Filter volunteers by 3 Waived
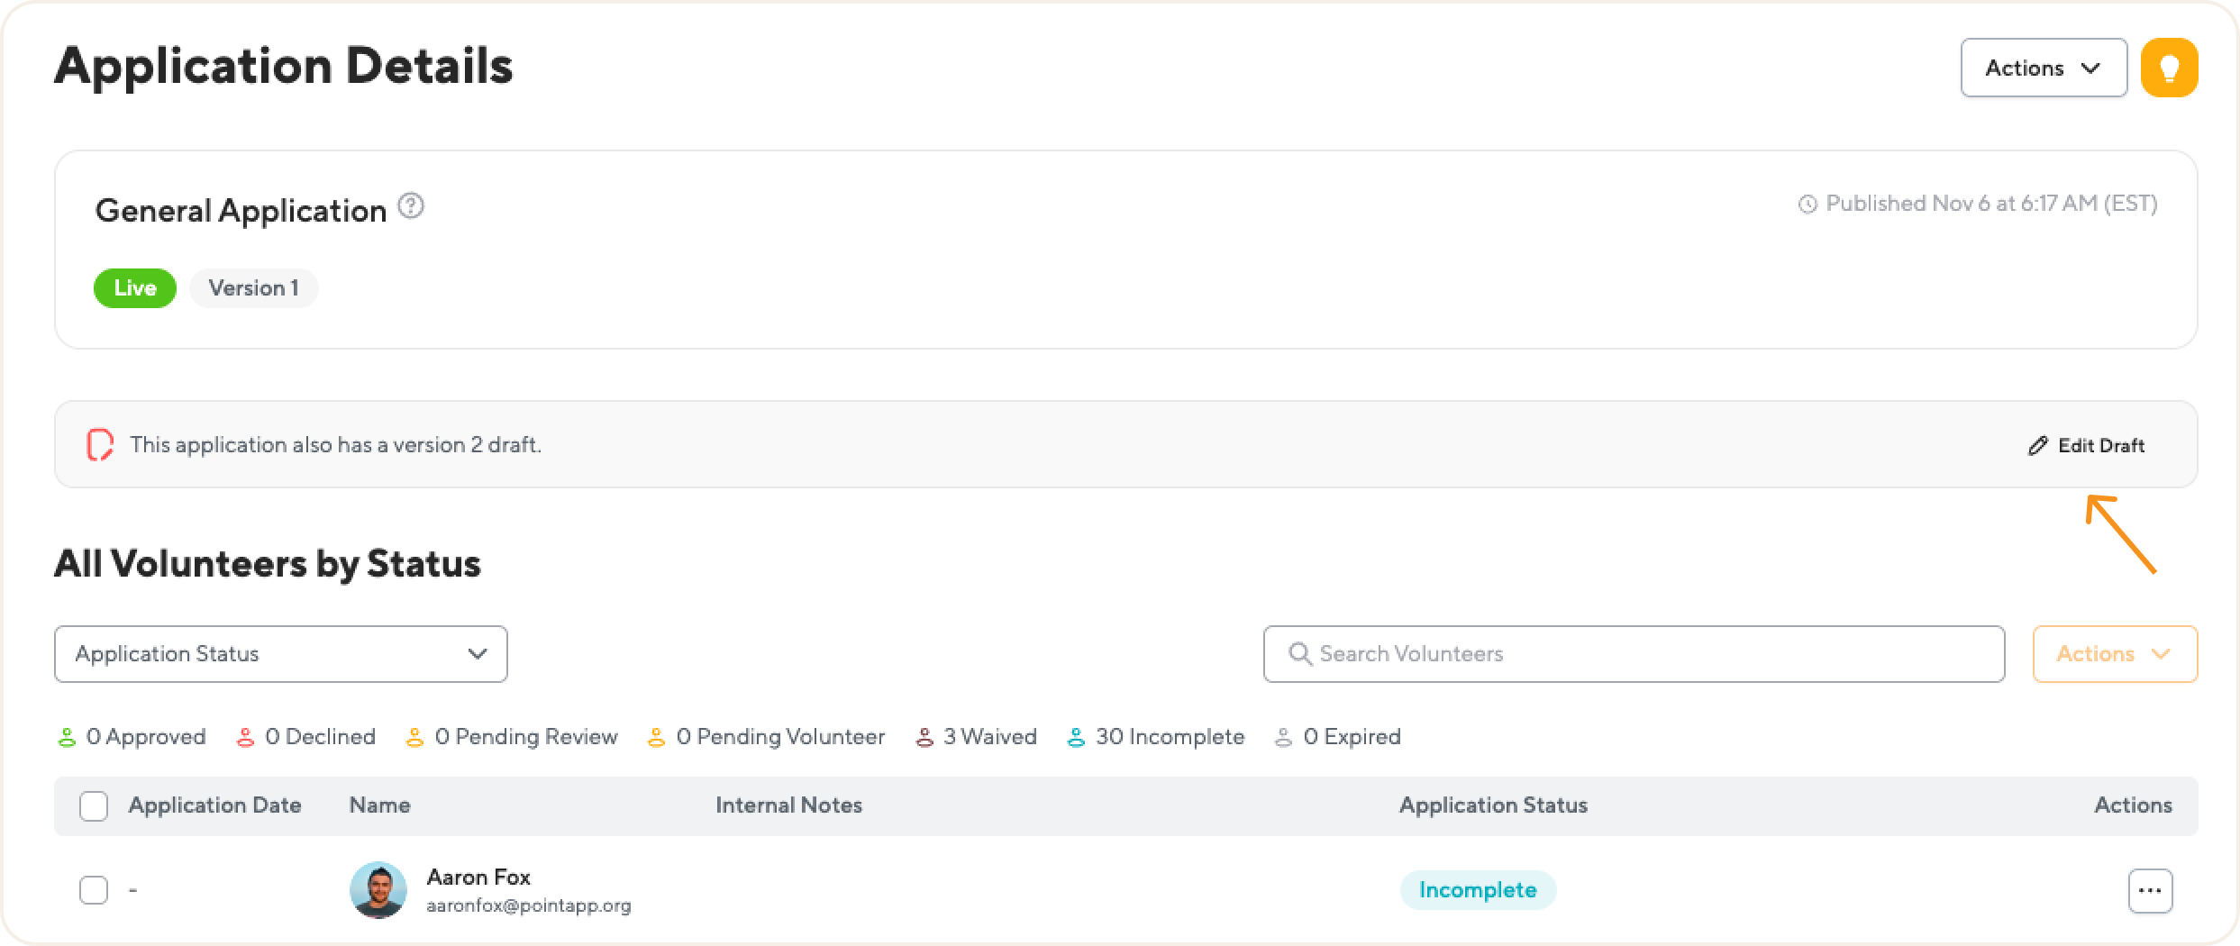 pos(977,737)
